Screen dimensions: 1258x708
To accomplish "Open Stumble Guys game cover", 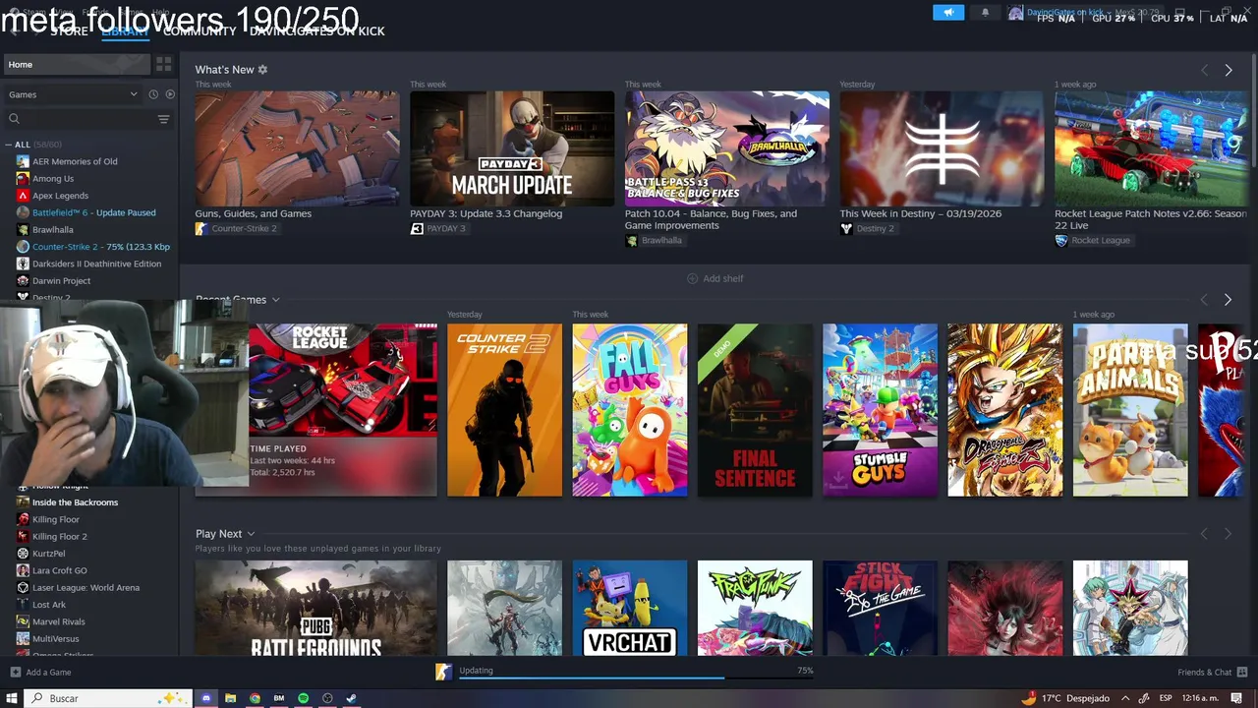I will click(x=880, y=410).
